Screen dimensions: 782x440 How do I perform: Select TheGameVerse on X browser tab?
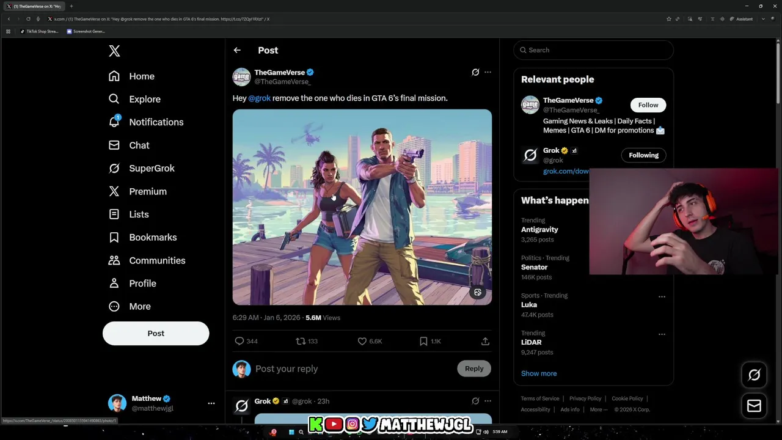tap(34, 6)
